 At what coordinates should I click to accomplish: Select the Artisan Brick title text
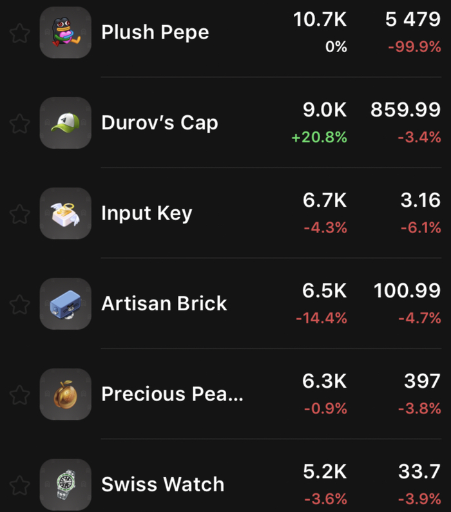[164, 303]
